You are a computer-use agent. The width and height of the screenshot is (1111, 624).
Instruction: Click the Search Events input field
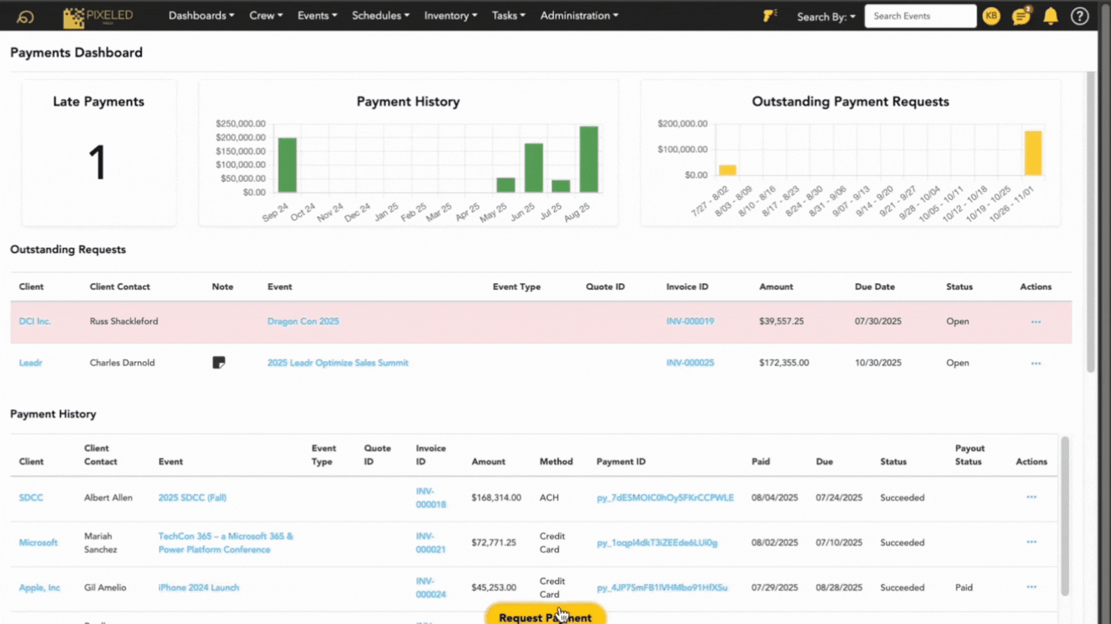pos(920,16)
